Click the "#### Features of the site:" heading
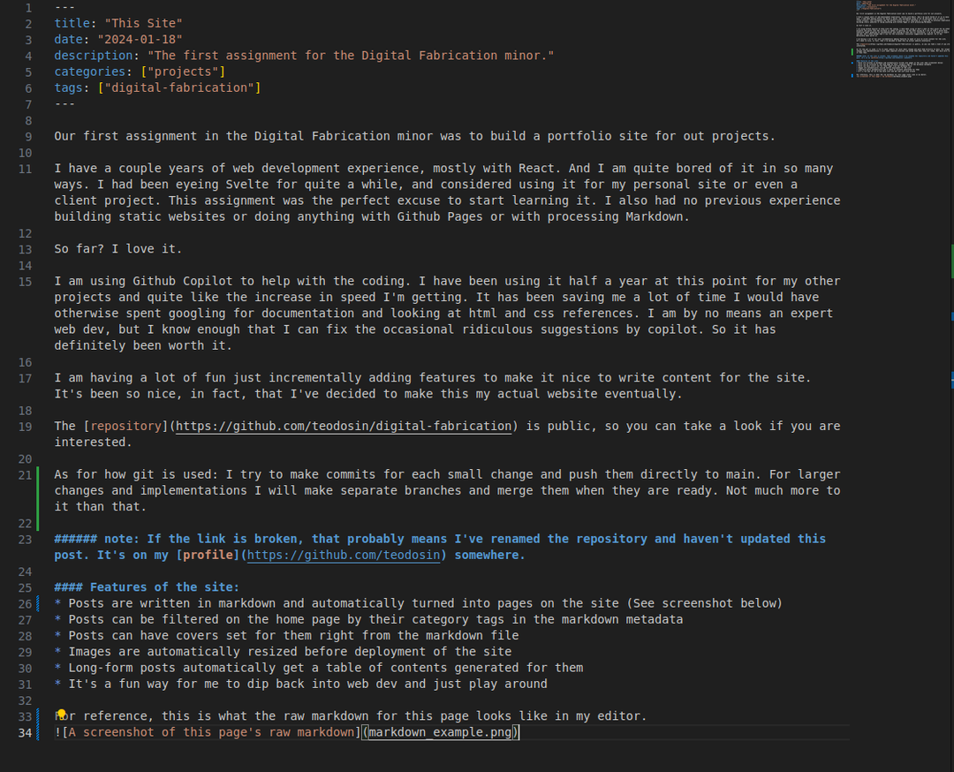The image size is (954, 772). point(147,587)
